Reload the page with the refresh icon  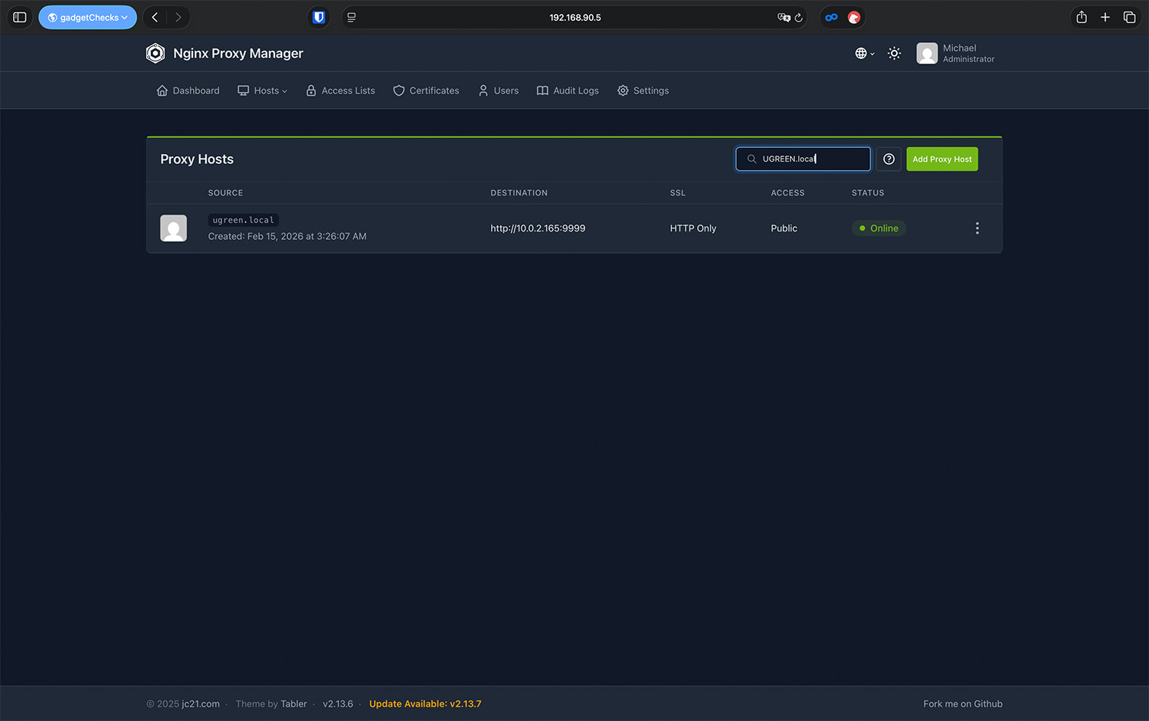(798, 18)
